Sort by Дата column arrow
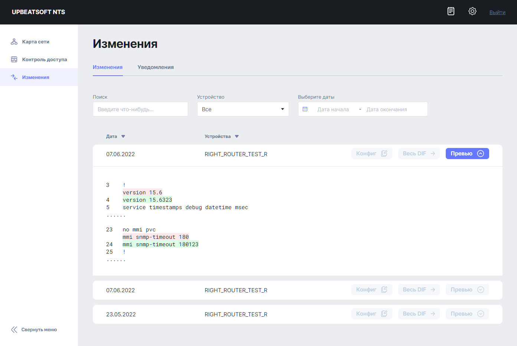 click(x=123, y=136)
